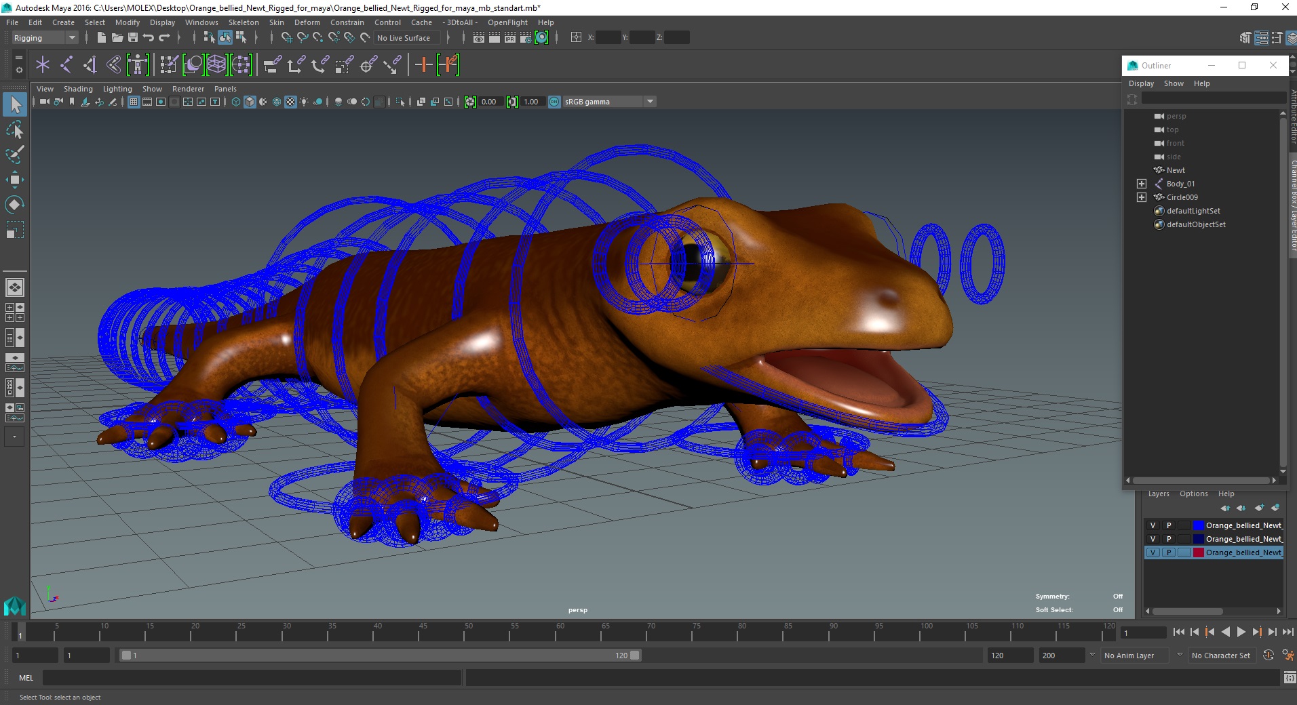Click the Create Joints shelf icon
1297x705 pixels.
click(x=66, y=65)
